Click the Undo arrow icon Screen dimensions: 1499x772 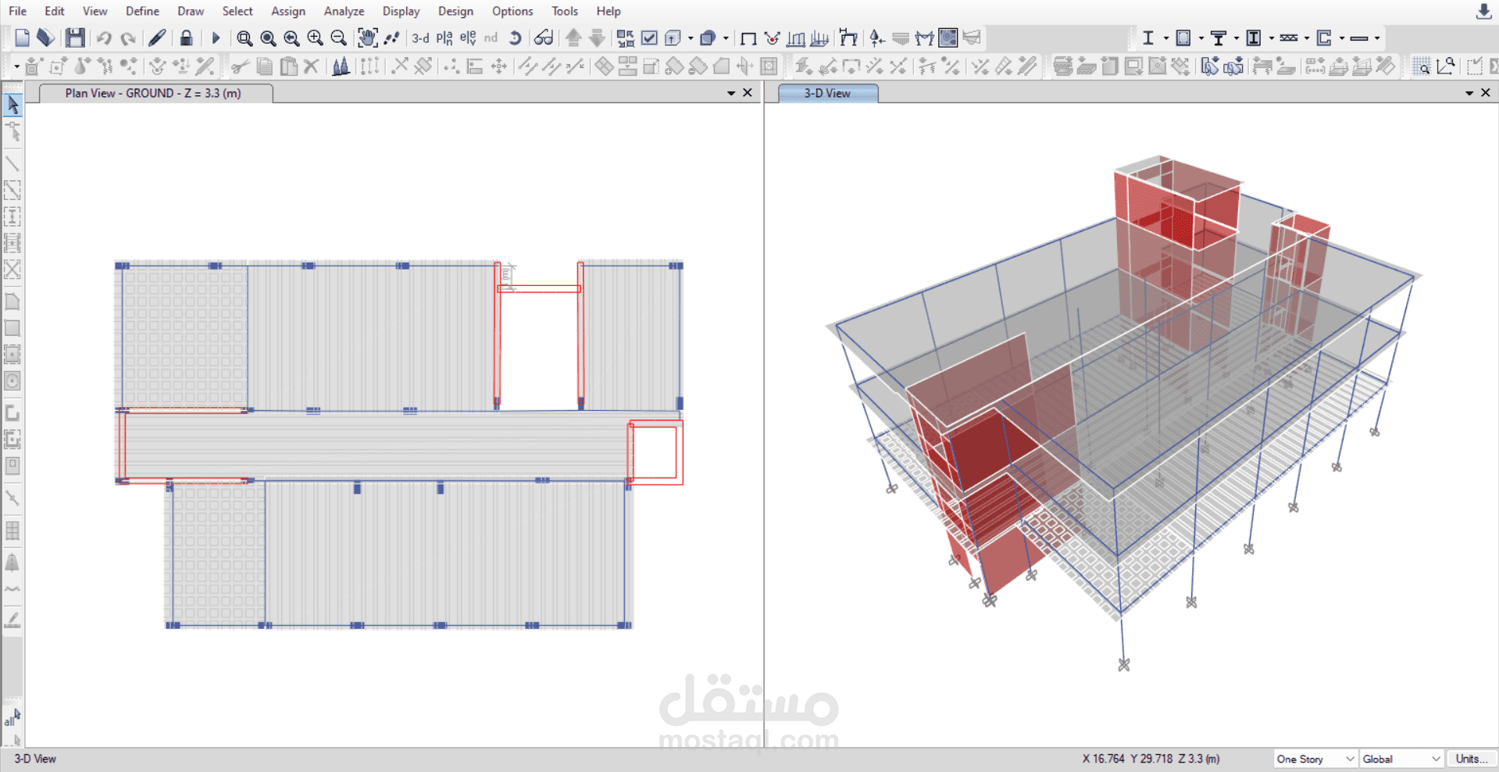[104, 38]
